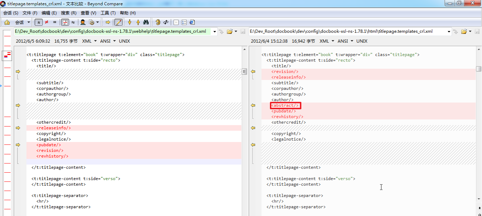
Task: Click right UNIX line ending label
Action: tap(362, 41)
